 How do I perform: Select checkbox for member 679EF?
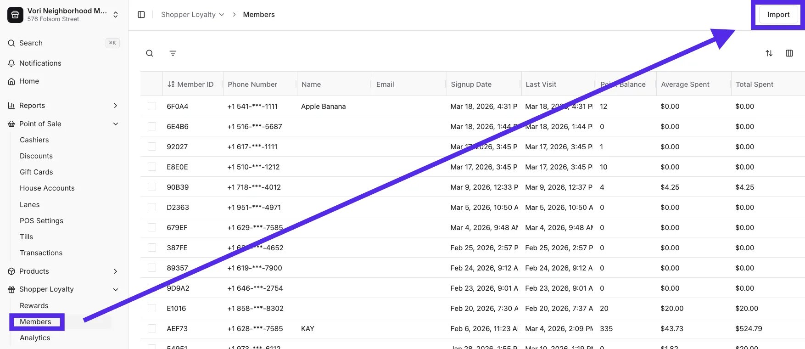[x=152, y=227]
